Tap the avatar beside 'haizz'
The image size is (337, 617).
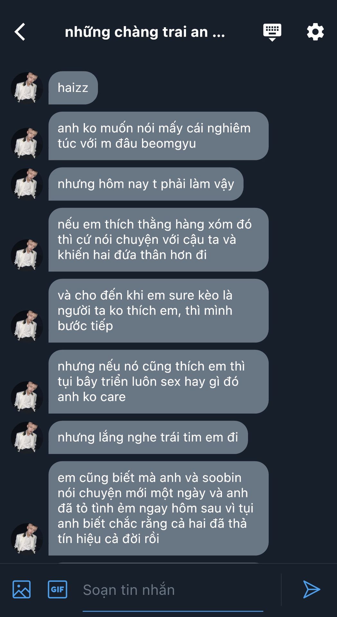pos(27,88)
